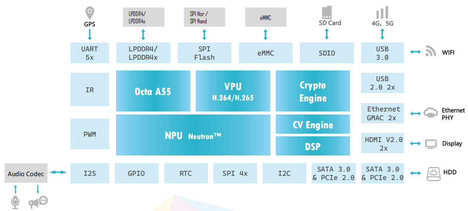The image size is (468, 211).
Task: Click the VPU H.264/H.265 block
Action: 232,91
